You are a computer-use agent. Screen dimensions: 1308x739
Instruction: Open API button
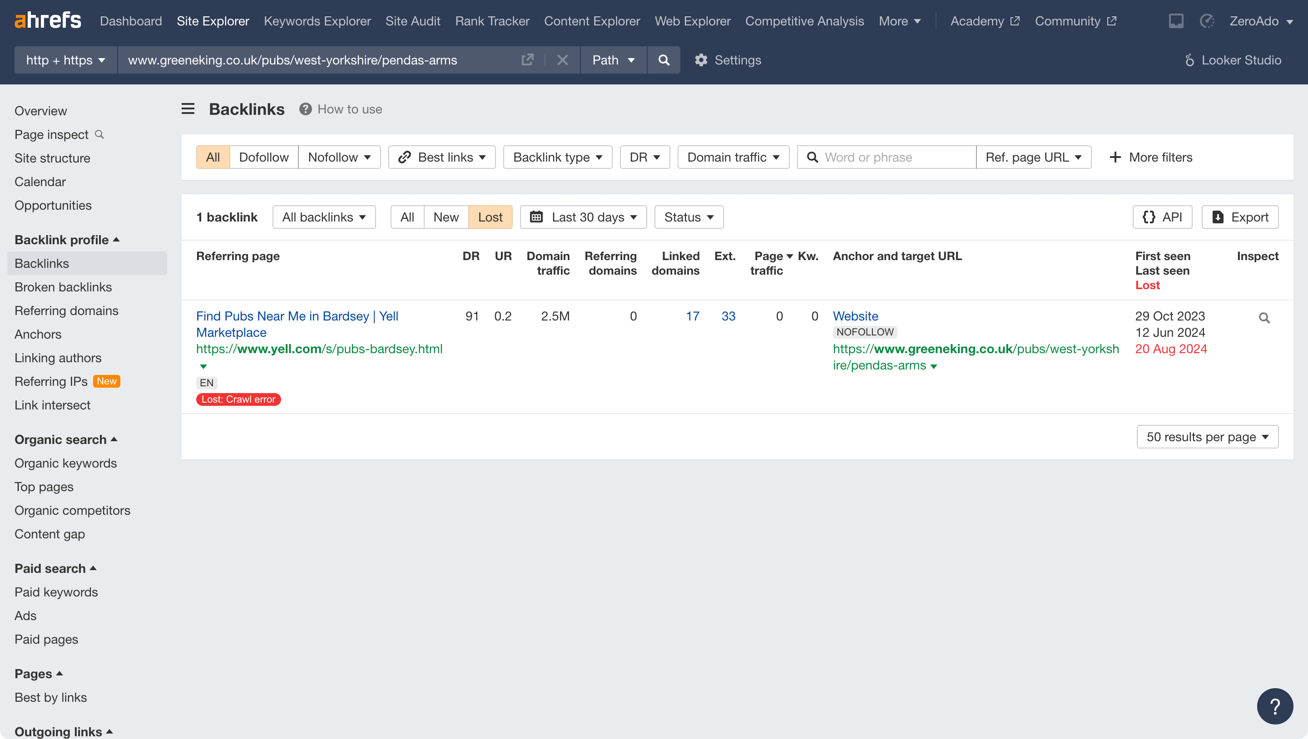1162,217
